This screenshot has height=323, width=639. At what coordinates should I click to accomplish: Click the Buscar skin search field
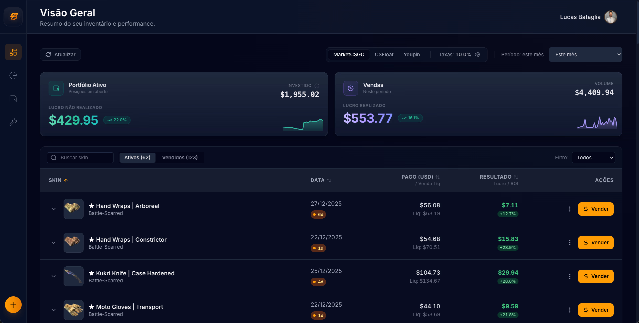pos(83,158)
